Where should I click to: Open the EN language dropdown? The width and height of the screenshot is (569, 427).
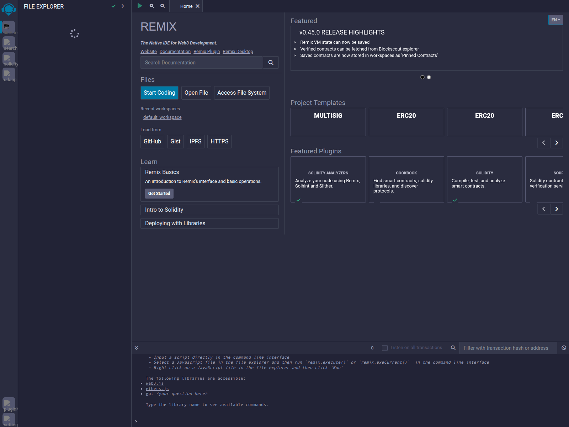click(x=555, y=20)
